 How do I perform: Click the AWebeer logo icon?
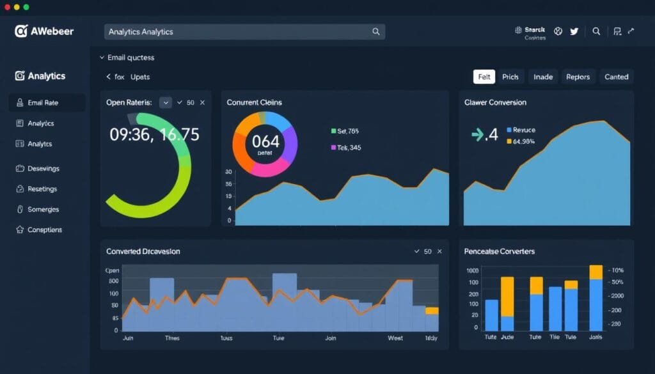[x=21, y=31]
